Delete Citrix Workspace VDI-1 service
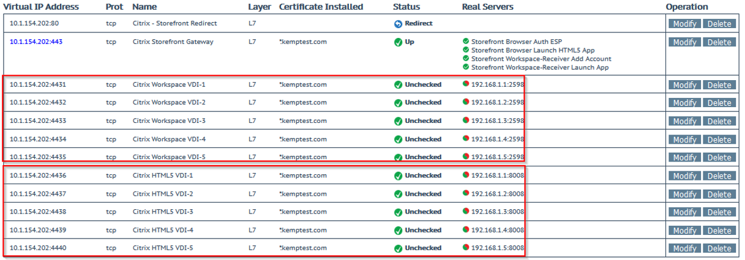 coord(719,85)
